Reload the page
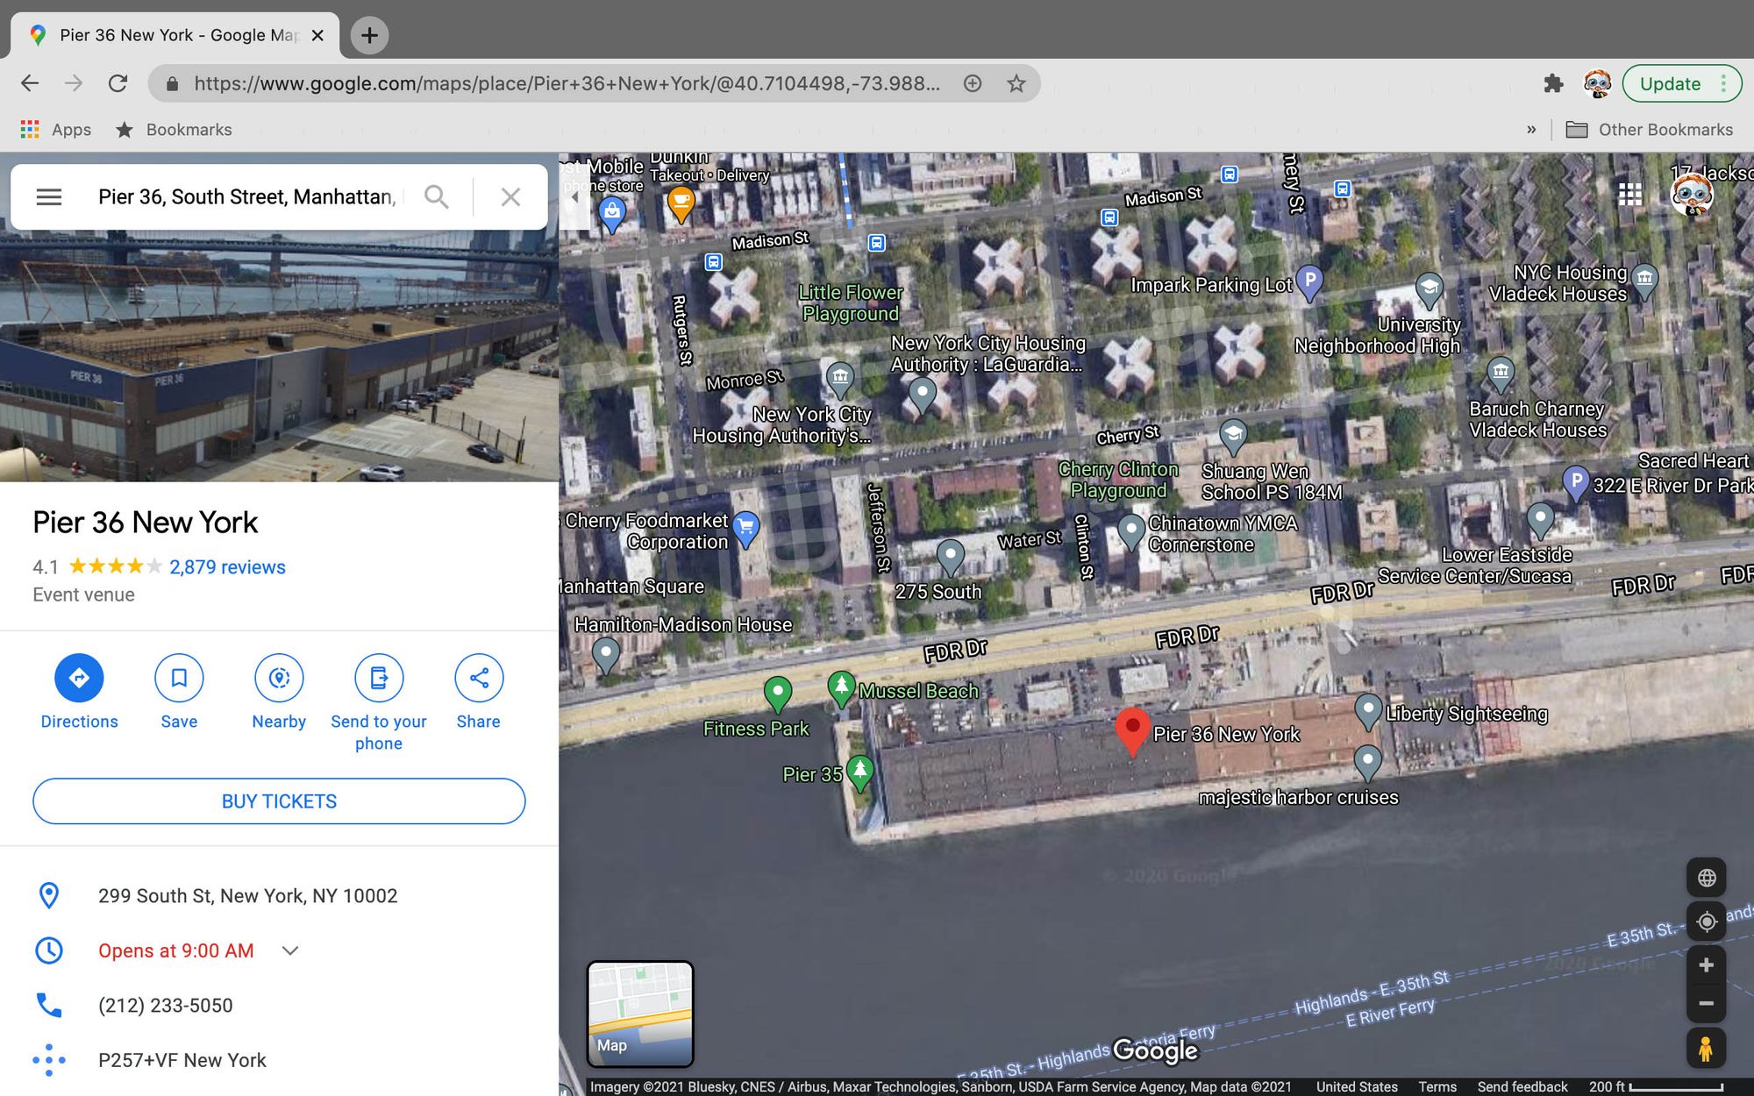 tap(118, 83)
